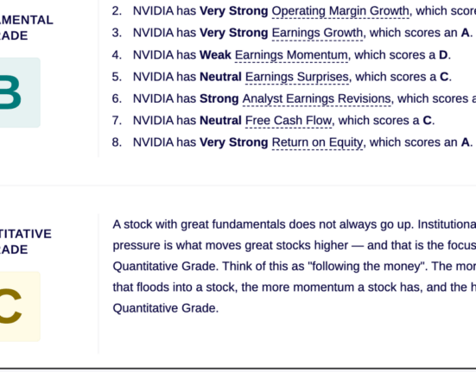The image size is (476, 372).
Task: Open the Earnings Momentum link
Action: click(291, 55)
